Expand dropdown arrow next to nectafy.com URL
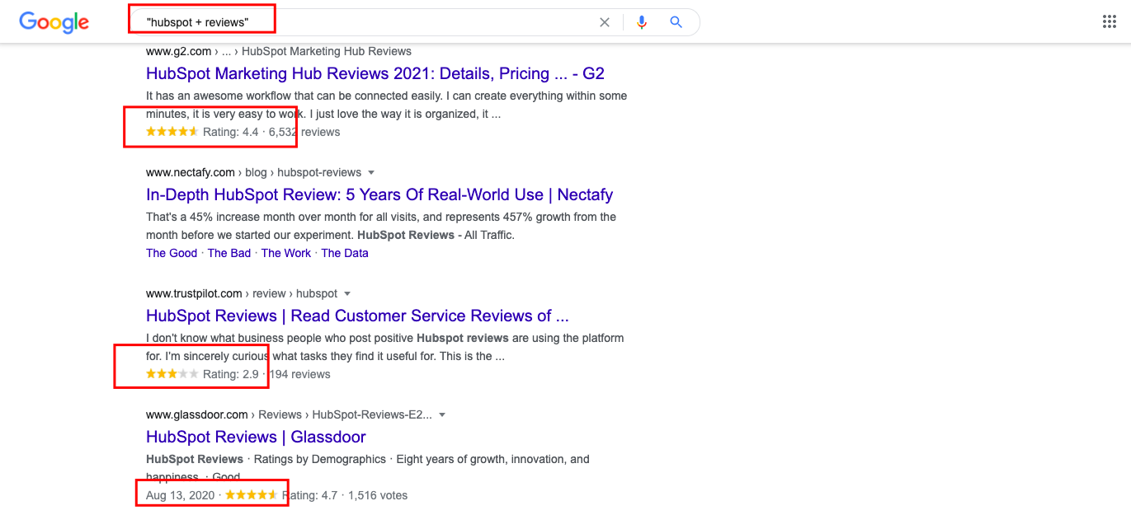Screen dimensions: 1131x515 click(371, 172)
